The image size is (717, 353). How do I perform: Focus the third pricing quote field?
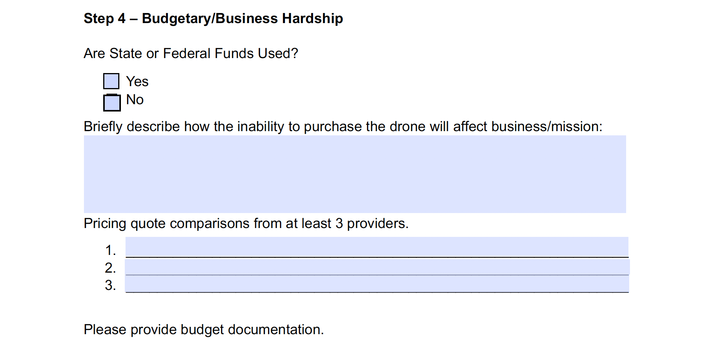tap(377, 284)
